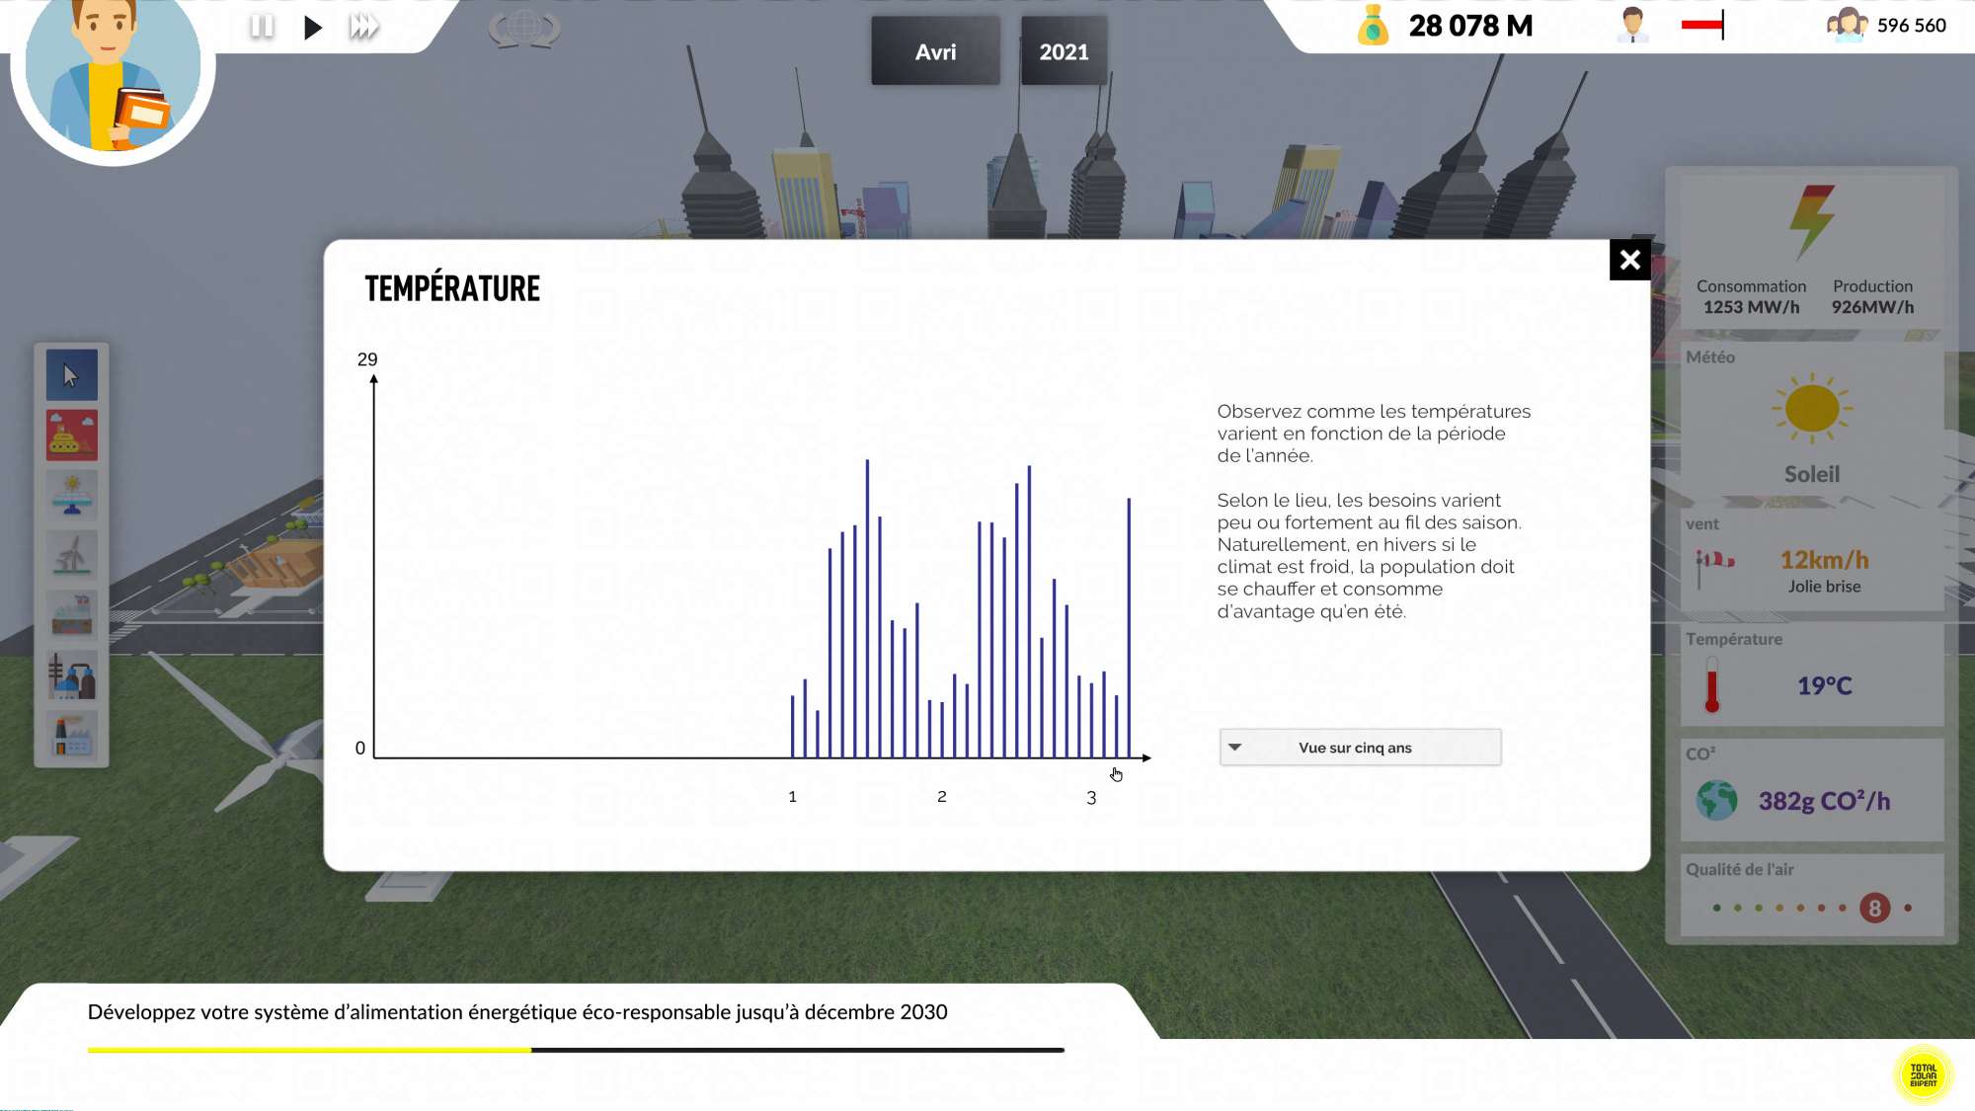The width and height of the screenshot is (1975, 1111).
Task: Pause the simulation
Action: [262, 27]
